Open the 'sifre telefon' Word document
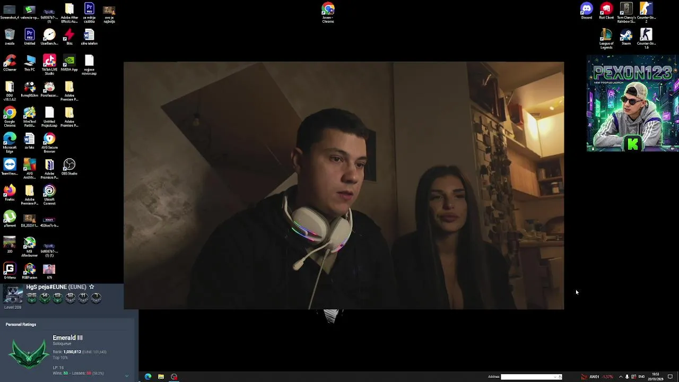Screen dimensions: 679x382 [x=89, y=37]
